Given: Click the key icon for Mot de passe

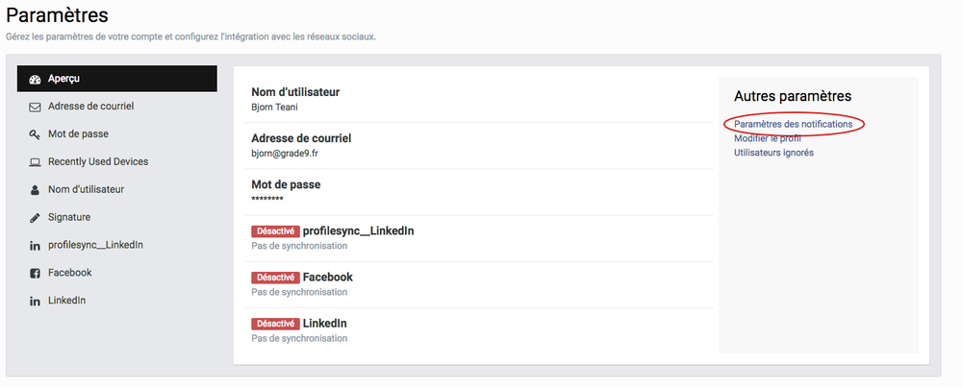Looking at the screenshot, I should pos(35,134).
